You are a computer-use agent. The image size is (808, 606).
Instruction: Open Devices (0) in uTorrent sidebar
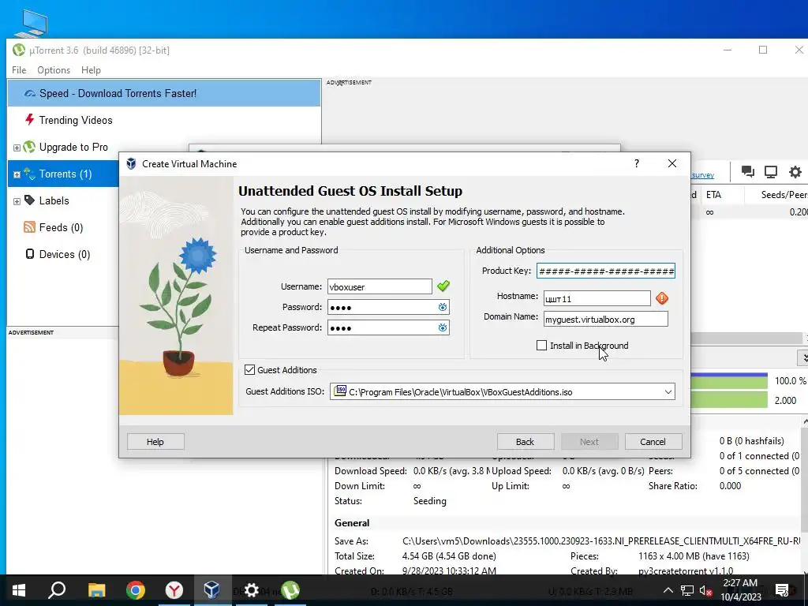click(65, 254)
